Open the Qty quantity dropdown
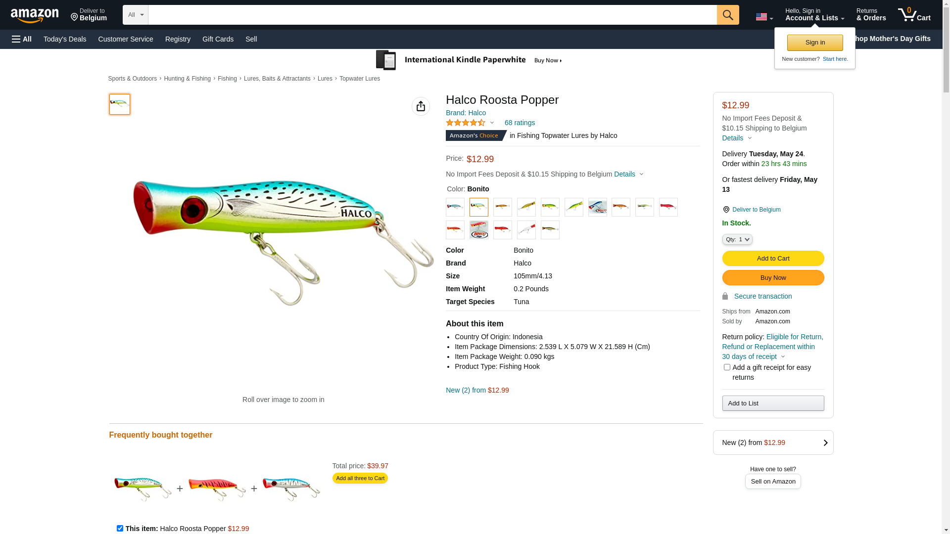This screenshot has width=950, height=534. click(737, 239)
